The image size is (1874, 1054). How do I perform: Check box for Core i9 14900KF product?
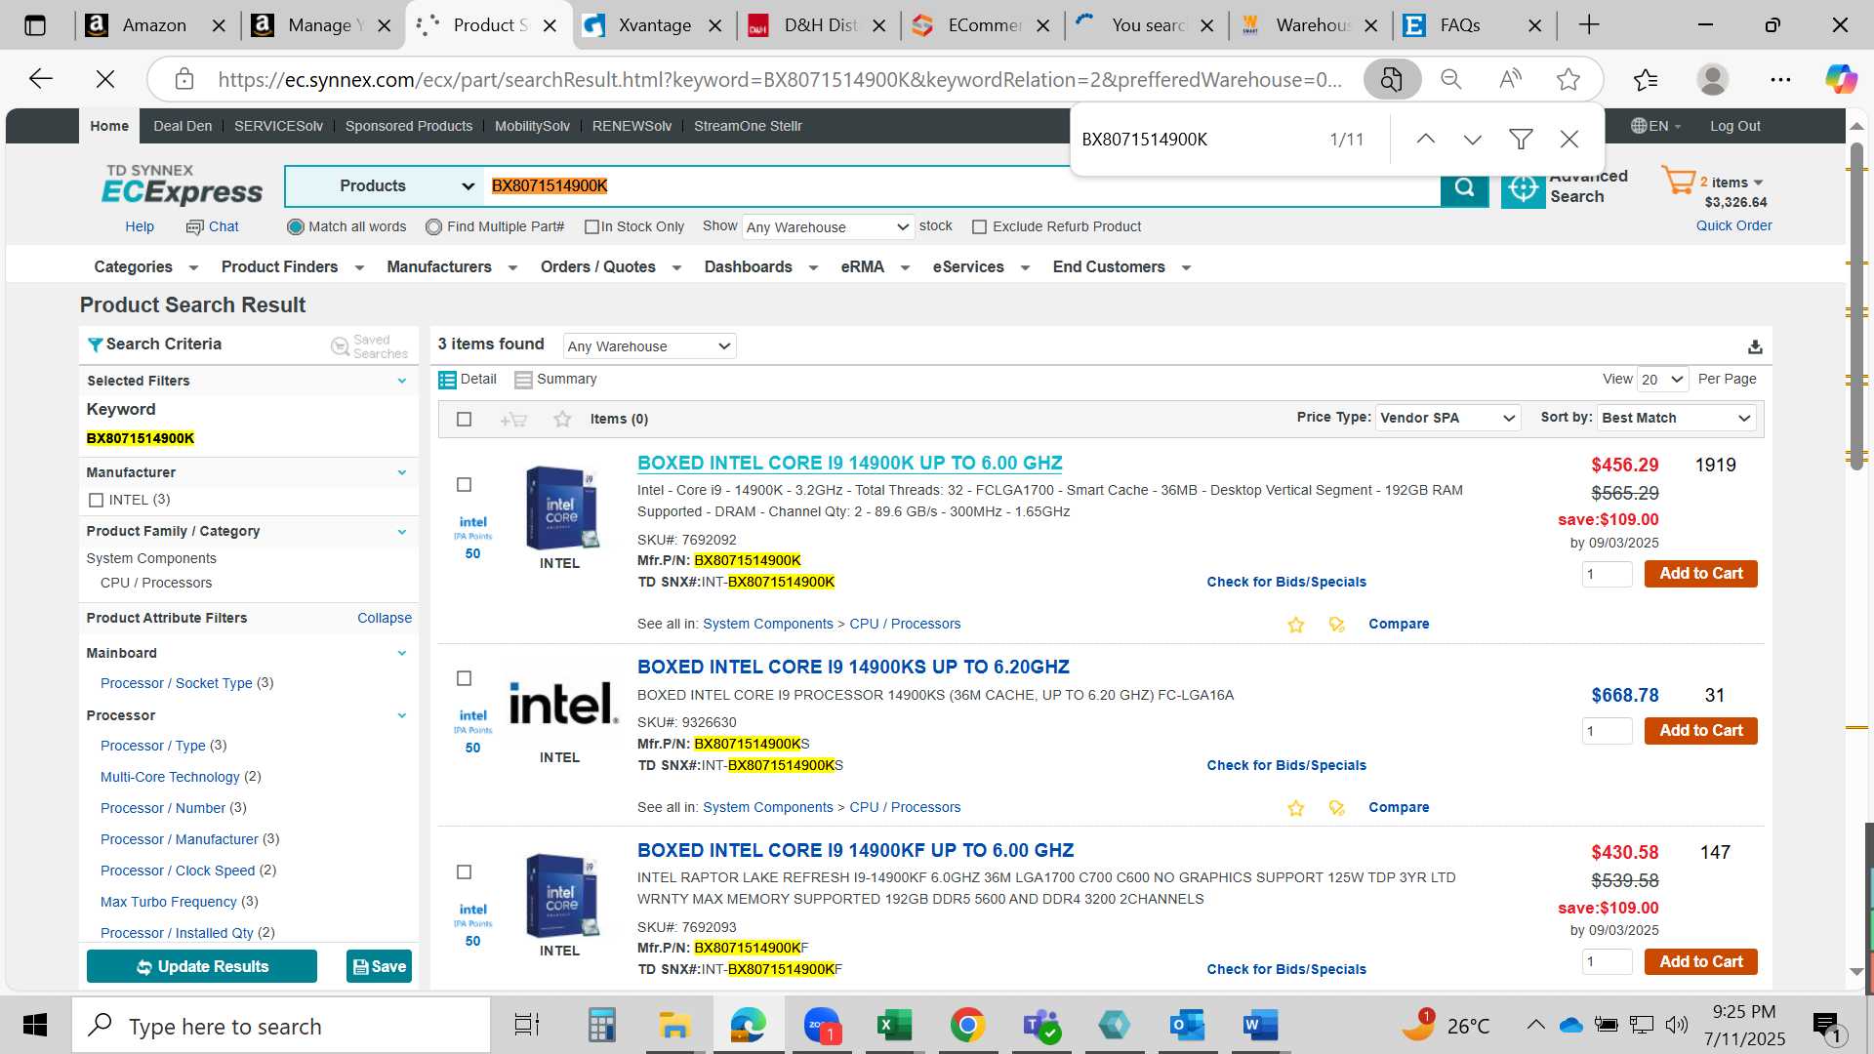pyautogui.click(x=464, y=872)
